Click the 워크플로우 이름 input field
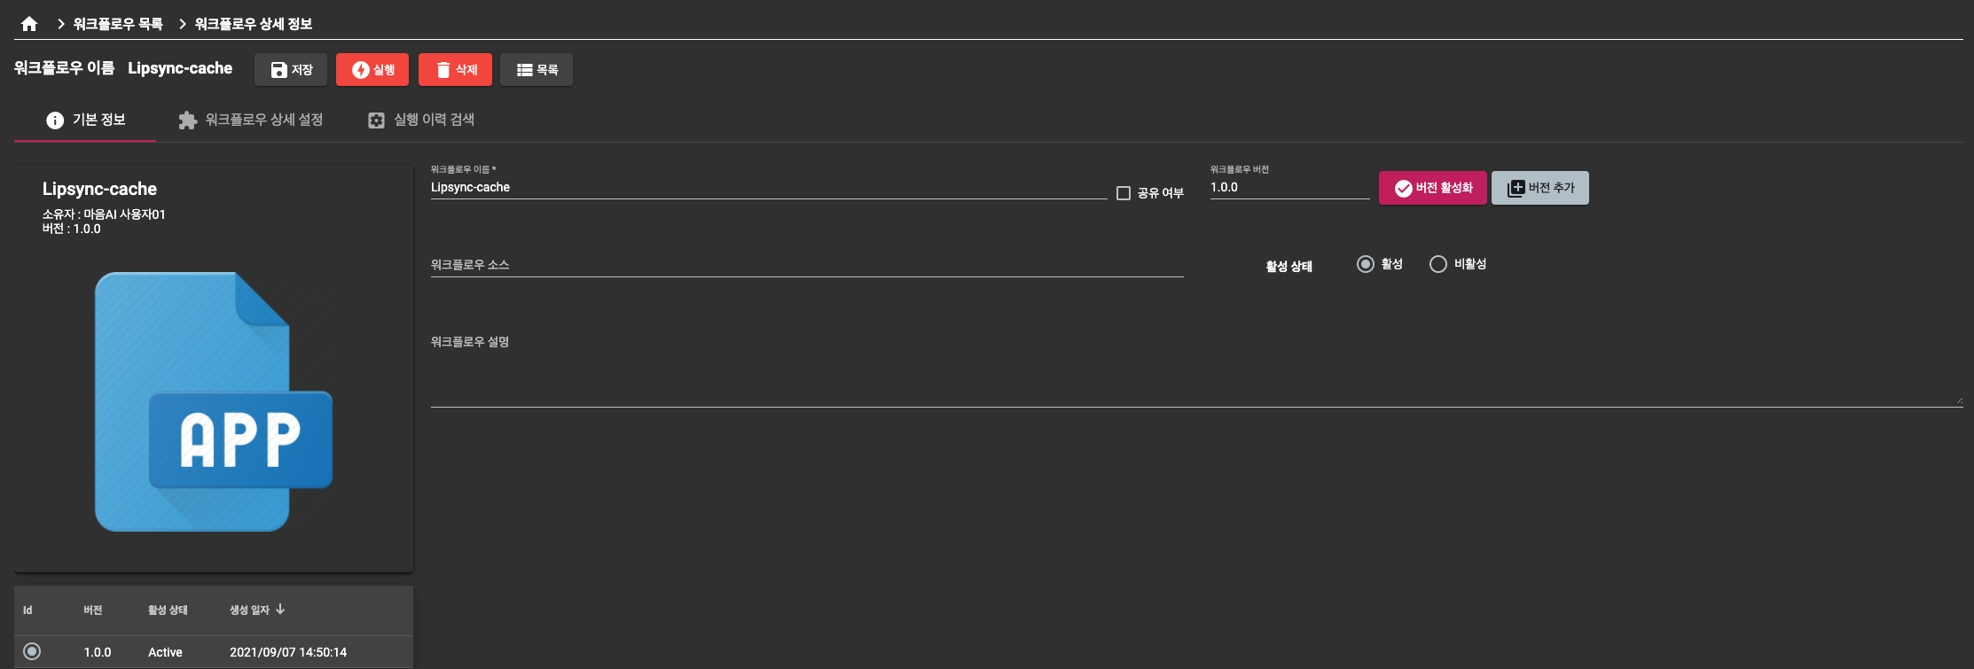1974x669 pixels. (x=768, y=188)
